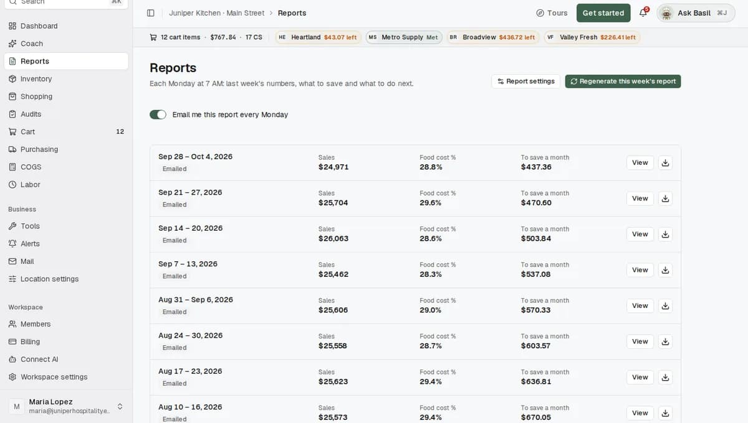Download the Aug 31 – Sep 6 report
Image resolution: width=748 pixels, height=423 pixels.
click(665, 306)
